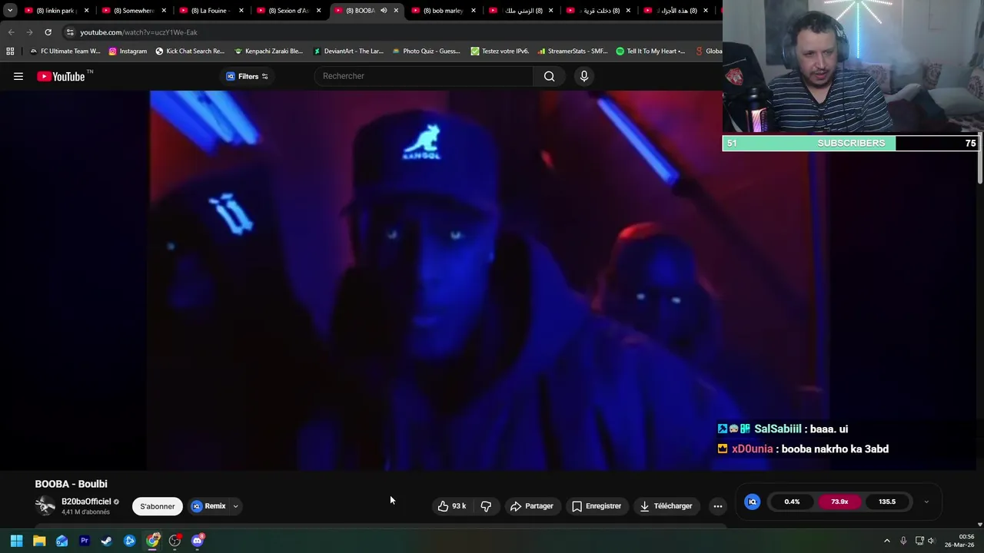The width and height of the screenshot is (984, 553).
Task: Open FC Ultimate Team bookmark
Action: coord(65,51)
